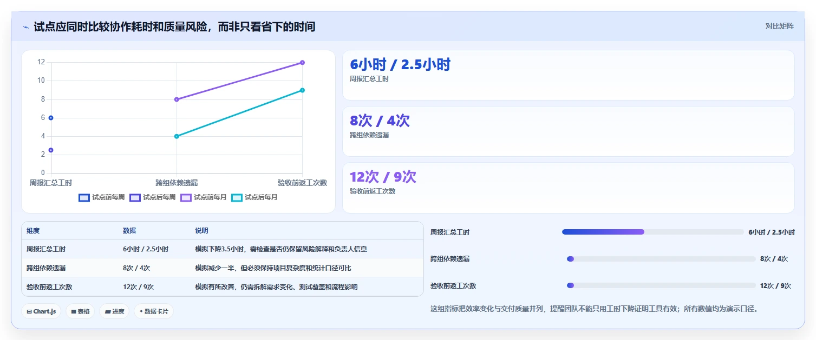The height and width of the screenshot is (340, 816).
Task: Toggle the 试点后每月 legend entry
Action: tap(254, 197)
